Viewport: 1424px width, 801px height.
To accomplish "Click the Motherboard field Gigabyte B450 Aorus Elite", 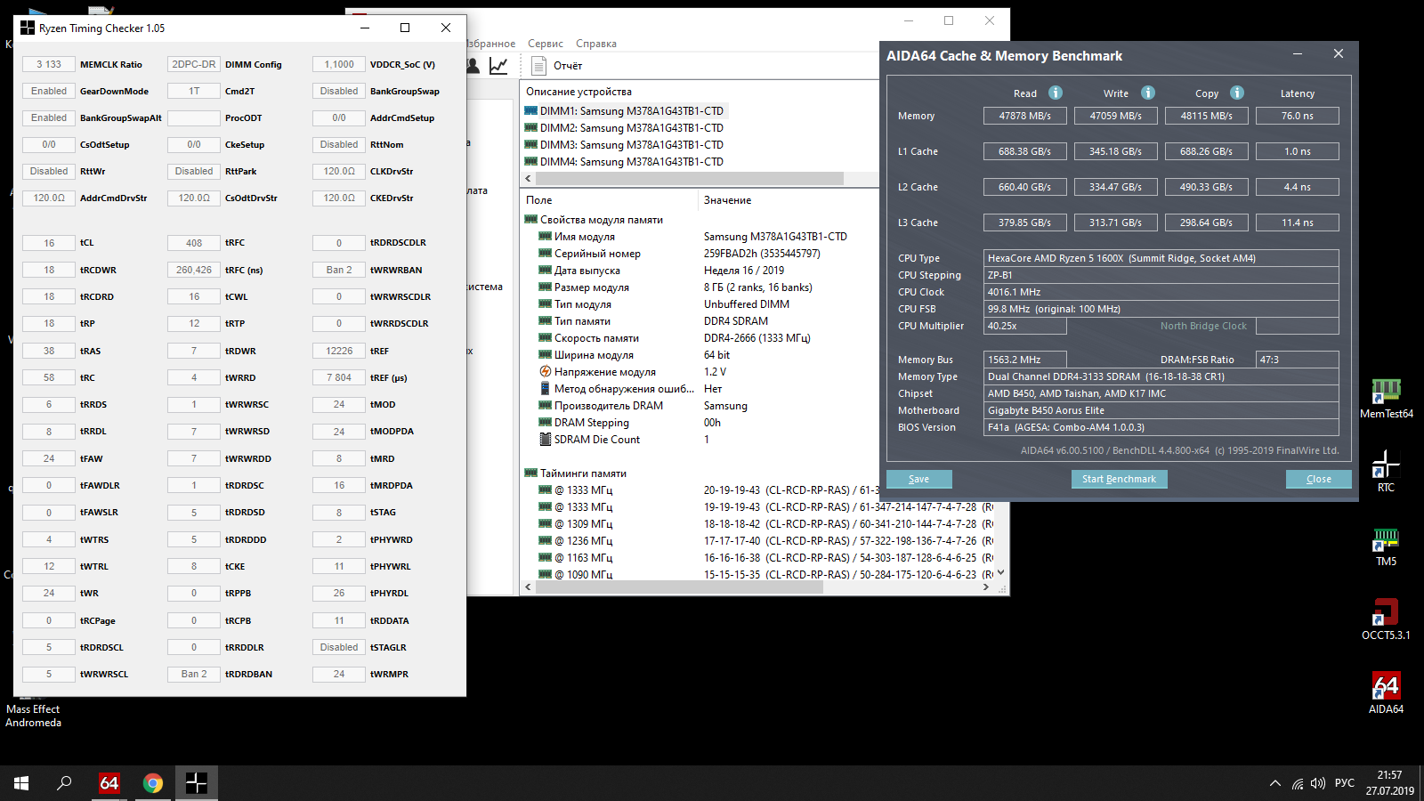I will (1161, 410).
